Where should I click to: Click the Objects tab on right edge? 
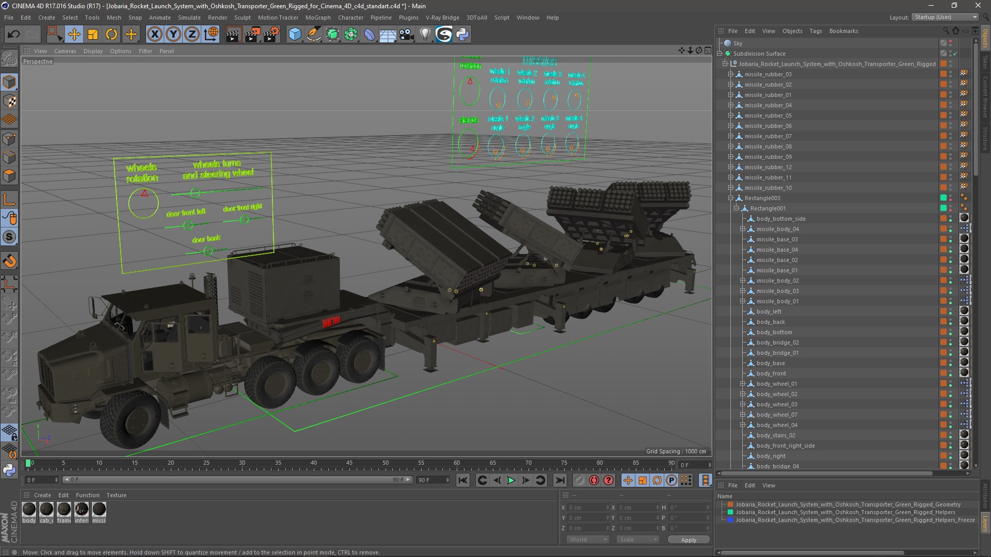(x=985, y=38)
